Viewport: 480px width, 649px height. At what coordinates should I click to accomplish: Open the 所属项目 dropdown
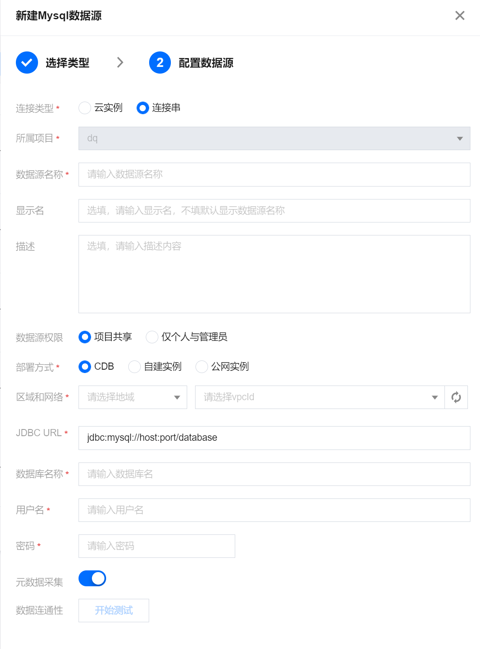(x=274, y=138)
